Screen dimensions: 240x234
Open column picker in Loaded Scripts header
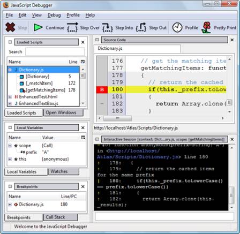click(x=82, y=62)
